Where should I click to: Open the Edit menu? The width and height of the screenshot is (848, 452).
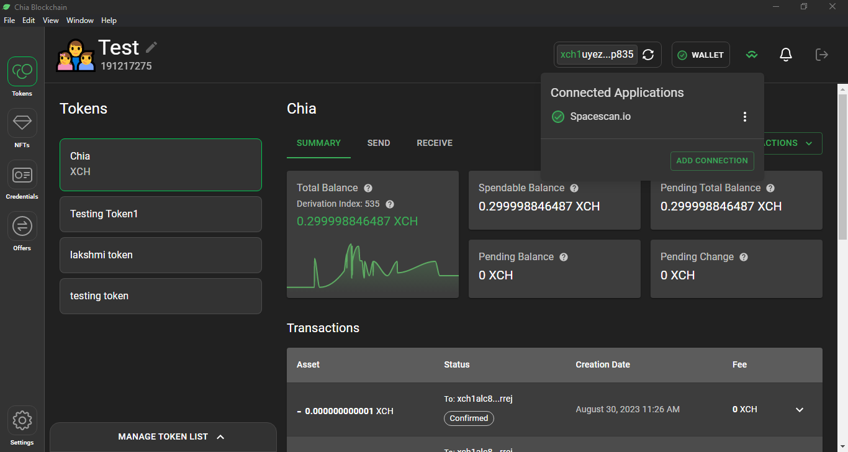(x=29, y=20)
